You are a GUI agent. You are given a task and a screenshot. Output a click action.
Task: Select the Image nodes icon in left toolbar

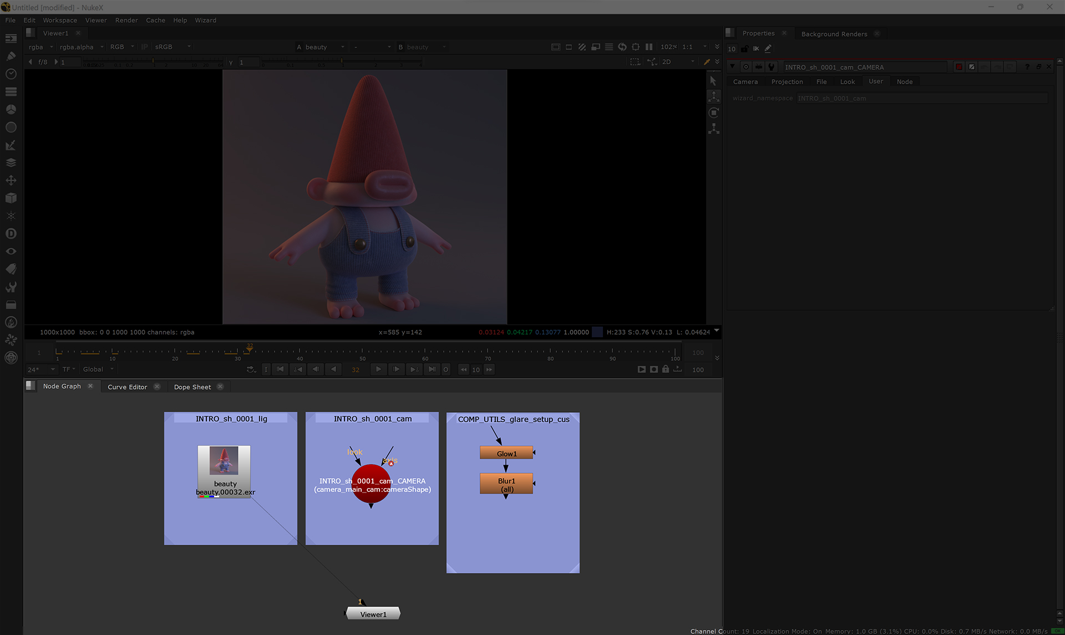click(x=11, y=38)
